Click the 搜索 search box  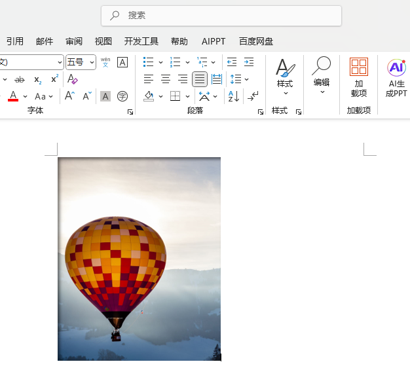[221, 15]
